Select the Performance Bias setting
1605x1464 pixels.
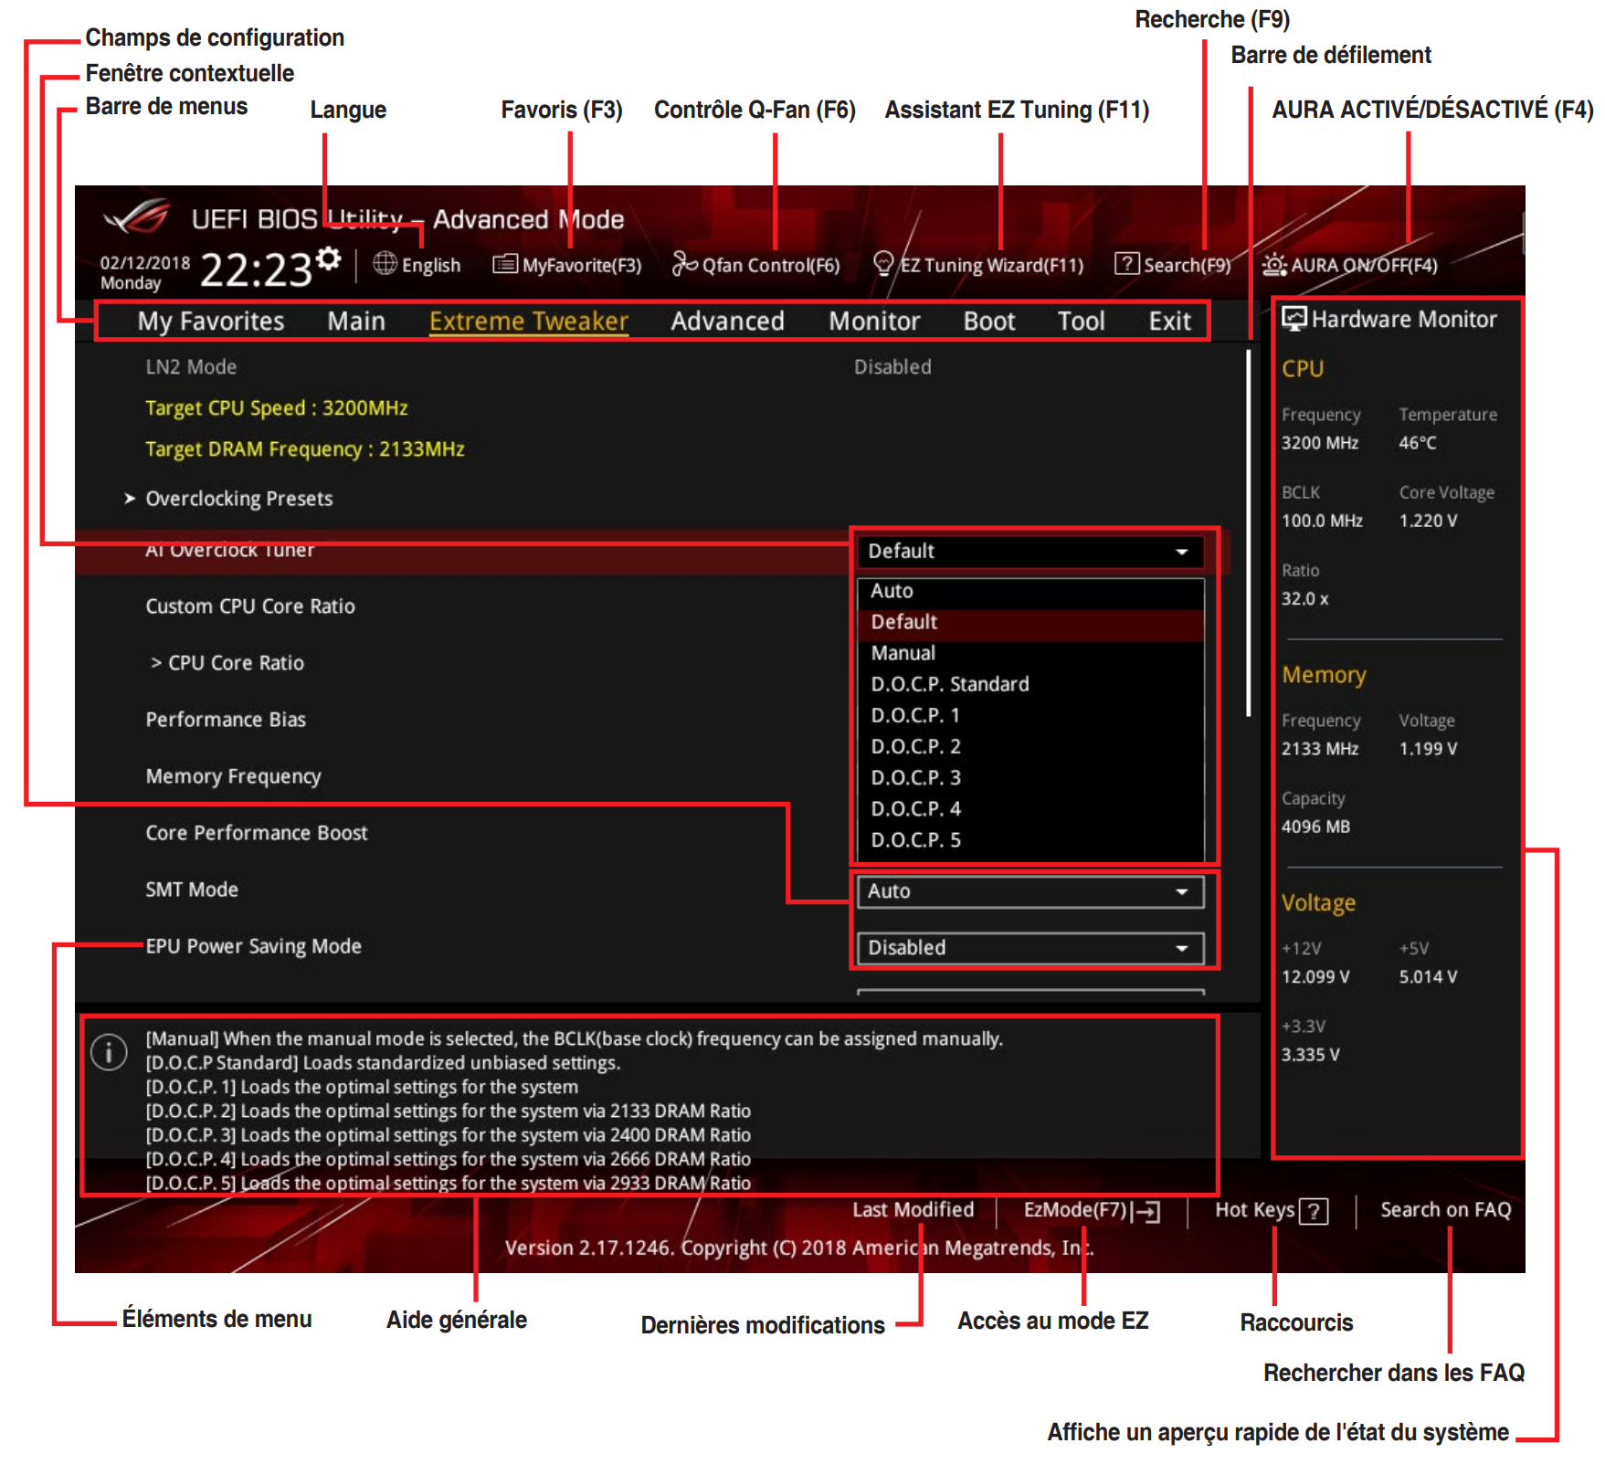pyautogui.click(x=226, y=720)
